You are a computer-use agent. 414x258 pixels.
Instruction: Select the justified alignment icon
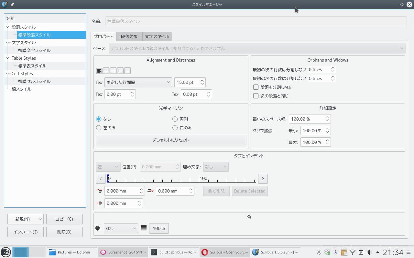[120, 71]
